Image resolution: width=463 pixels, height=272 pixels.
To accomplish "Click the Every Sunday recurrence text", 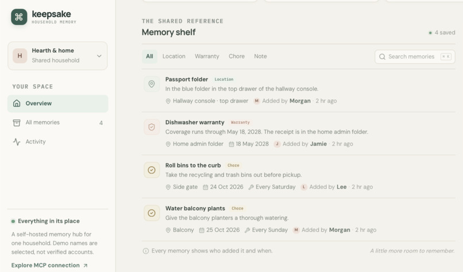I will (x=270, y=230).
